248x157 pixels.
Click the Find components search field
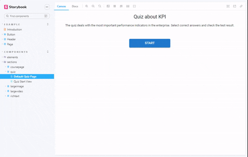click(27, 16)
